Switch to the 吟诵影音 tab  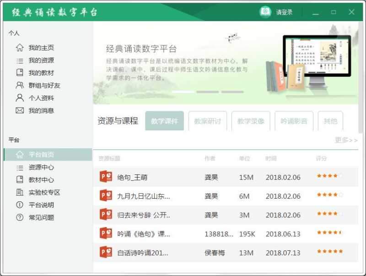click(293, 121)
